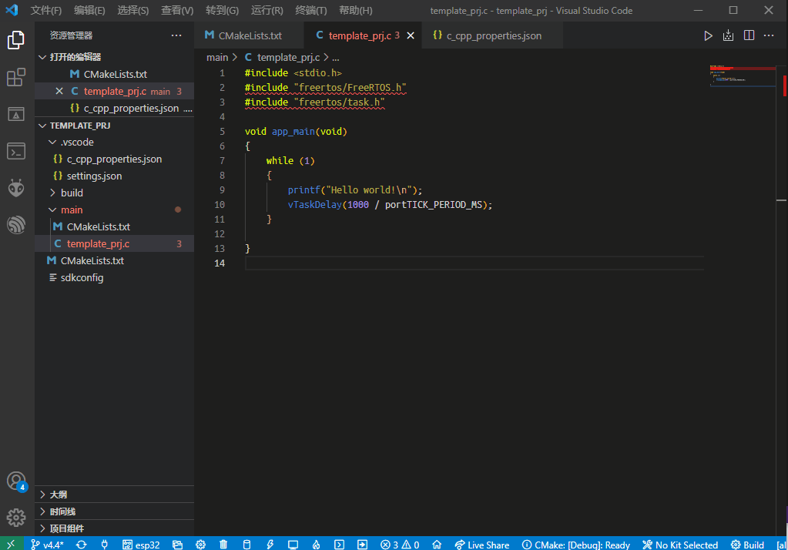The image size is (788, 550).
Task: Open the terminal-style icon in the activity bar
Action: 16,151
